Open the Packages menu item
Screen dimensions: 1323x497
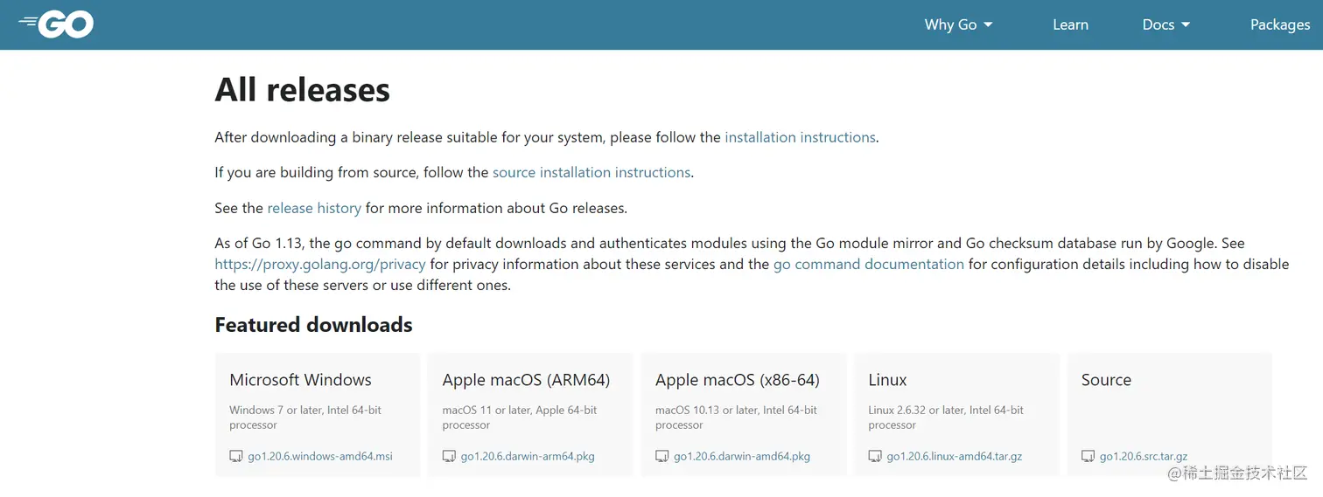point(1279,24)
